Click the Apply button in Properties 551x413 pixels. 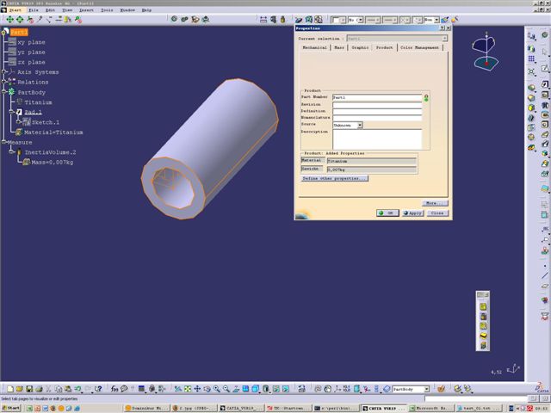[x=413, y=213]
